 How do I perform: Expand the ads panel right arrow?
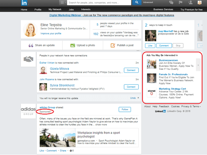[198, 64]
